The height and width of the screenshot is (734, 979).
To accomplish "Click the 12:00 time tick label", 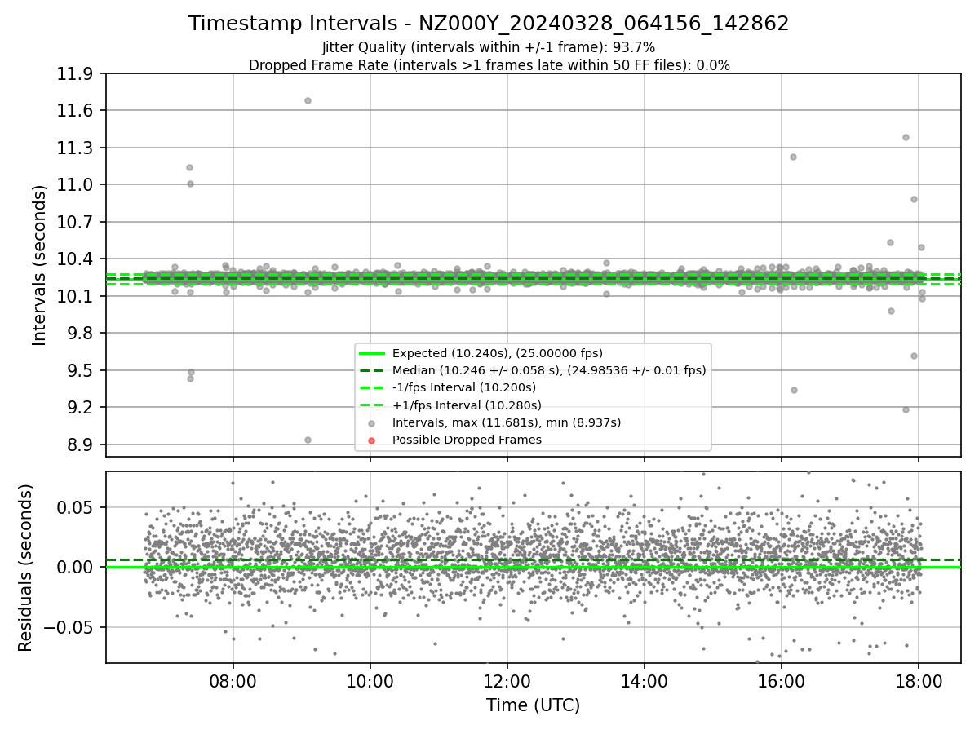I will pyautogui.click(x=507, y=682).
